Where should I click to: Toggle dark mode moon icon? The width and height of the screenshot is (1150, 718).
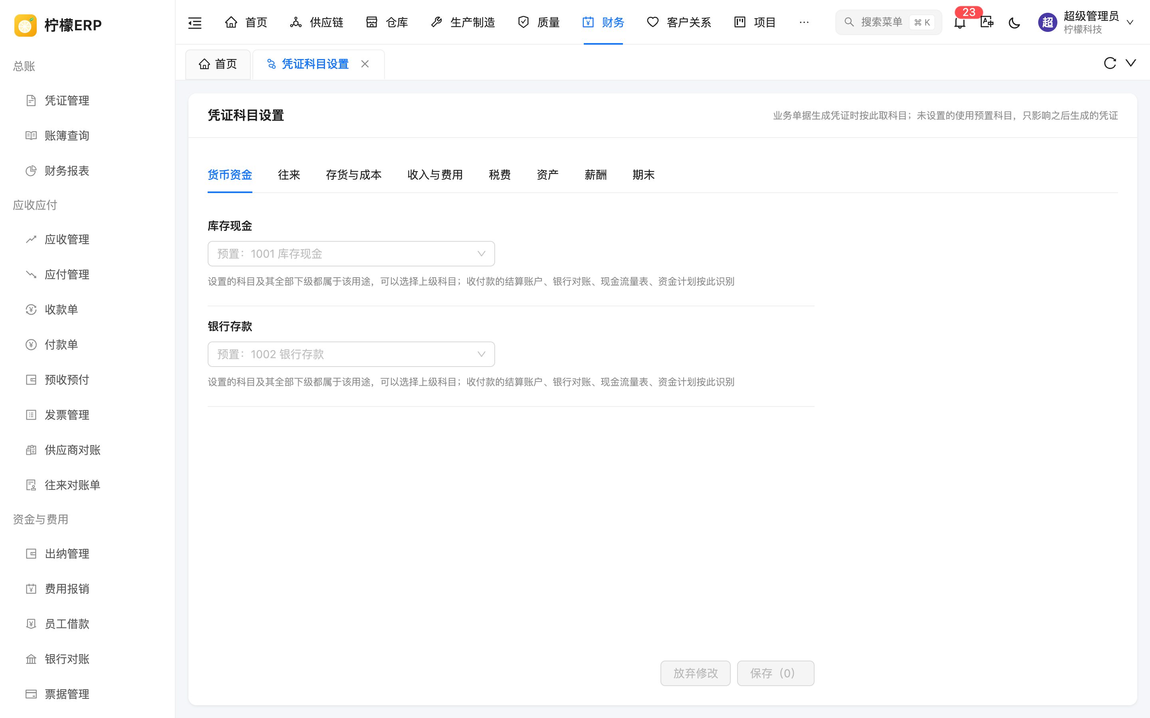[1014, 22]
